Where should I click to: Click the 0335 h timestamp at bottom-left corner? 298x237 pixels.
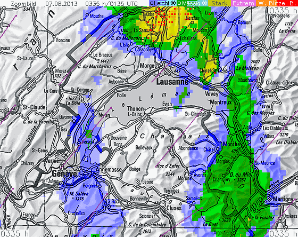click(x=14, y=233)
